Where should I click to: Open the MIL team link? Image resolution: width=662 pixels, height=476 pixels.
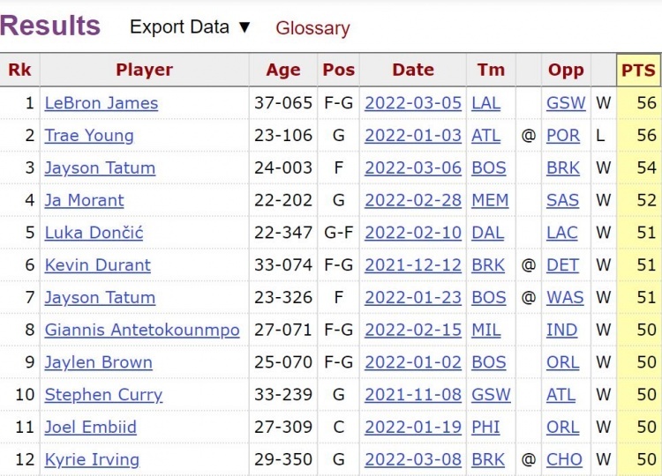coord(486,331)
